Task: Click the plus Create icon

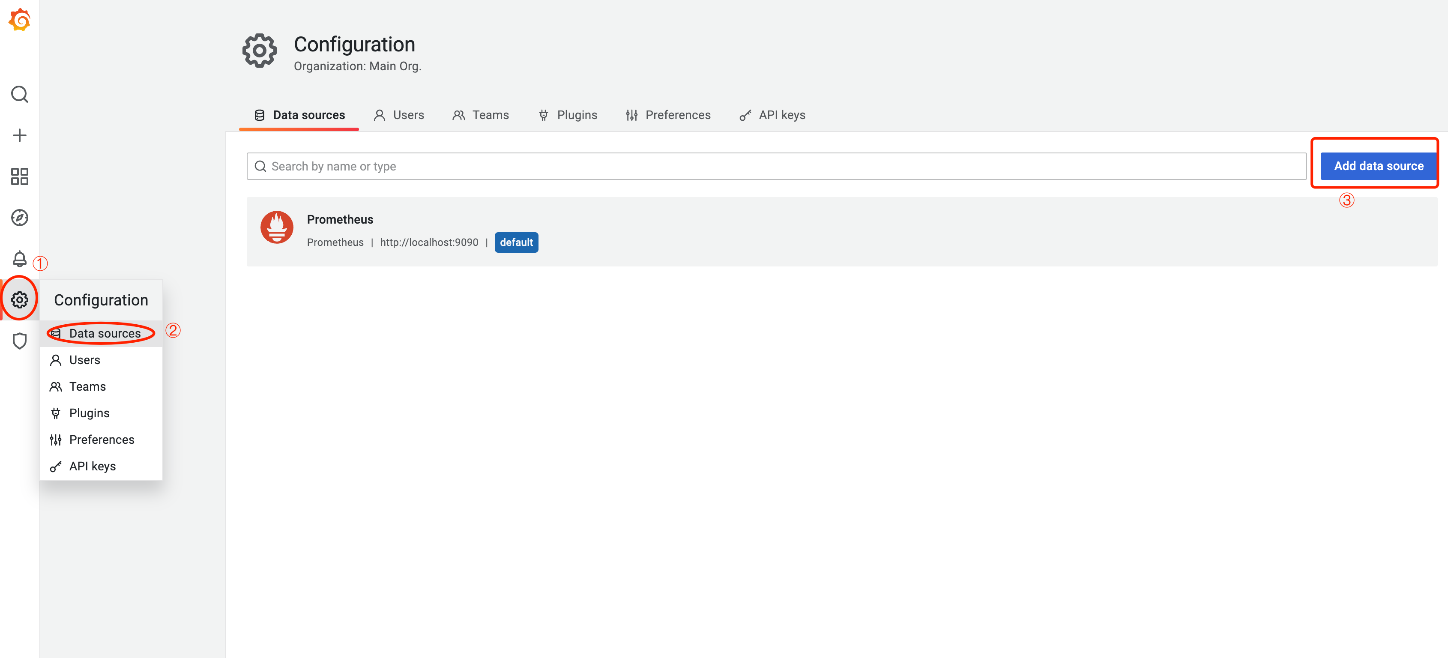Action: pos(20,135)
